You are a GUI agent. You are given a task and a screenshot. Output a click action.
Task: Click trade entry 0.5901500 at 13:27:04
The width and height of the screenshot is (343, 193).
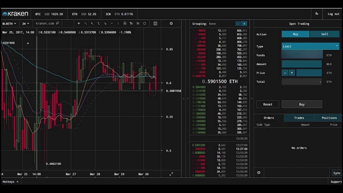click(220, 145)
